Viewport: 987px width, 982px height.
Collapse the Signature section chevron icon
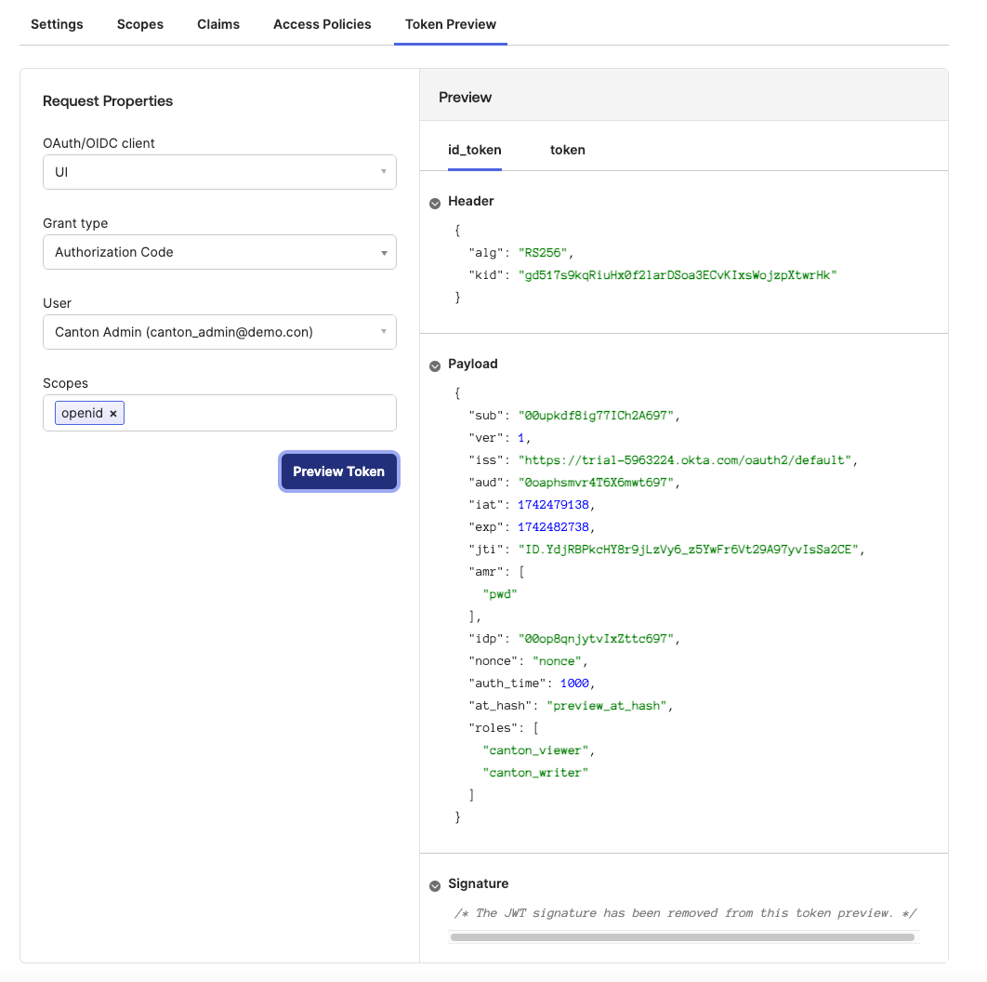click(x=434, y=885)
